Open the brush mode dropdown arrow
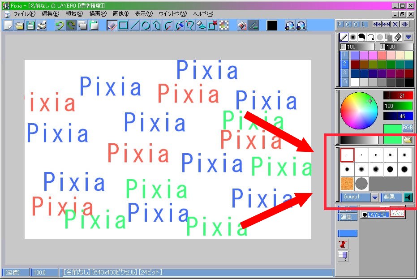The height and width of the screenshot is (279, 417). coord(408,37)
